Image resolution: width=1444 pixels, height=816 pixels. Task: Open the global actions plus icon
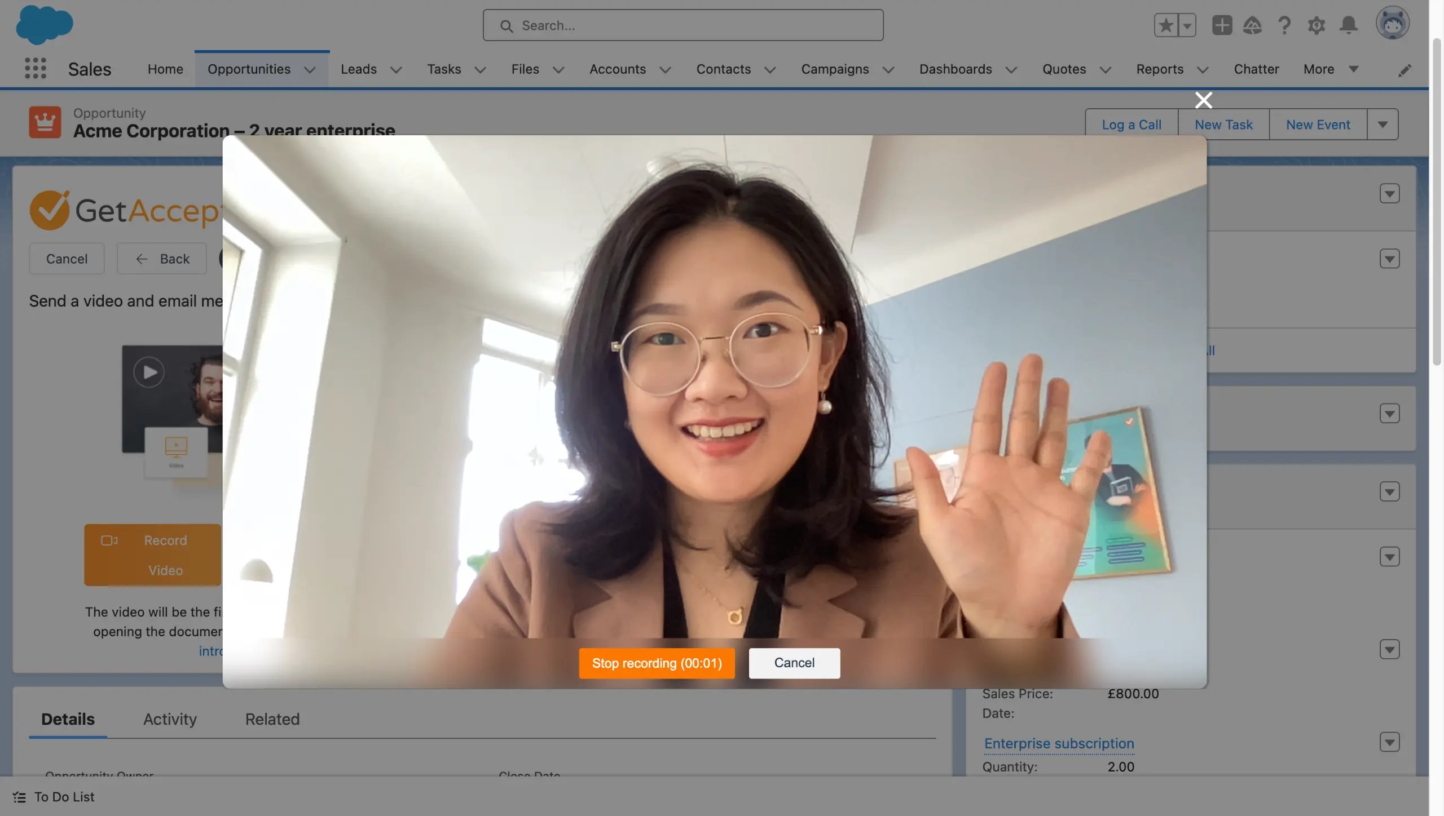(x=1222, y=25)
